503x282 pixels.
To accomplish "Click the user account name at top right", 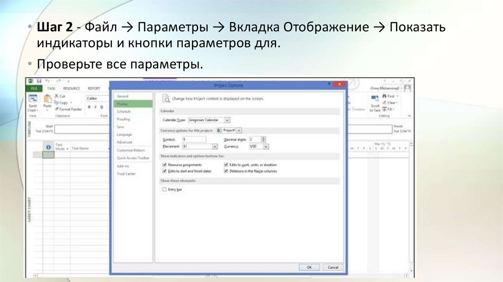I will [385, 88].
